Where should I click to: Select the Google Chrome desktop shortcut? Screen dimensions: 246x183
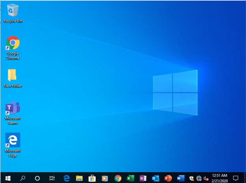pos(13,48)
